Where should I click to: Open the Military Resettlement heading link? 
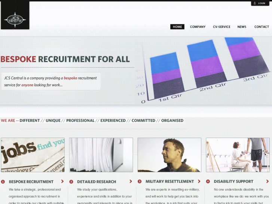click(x=169, y=182)
